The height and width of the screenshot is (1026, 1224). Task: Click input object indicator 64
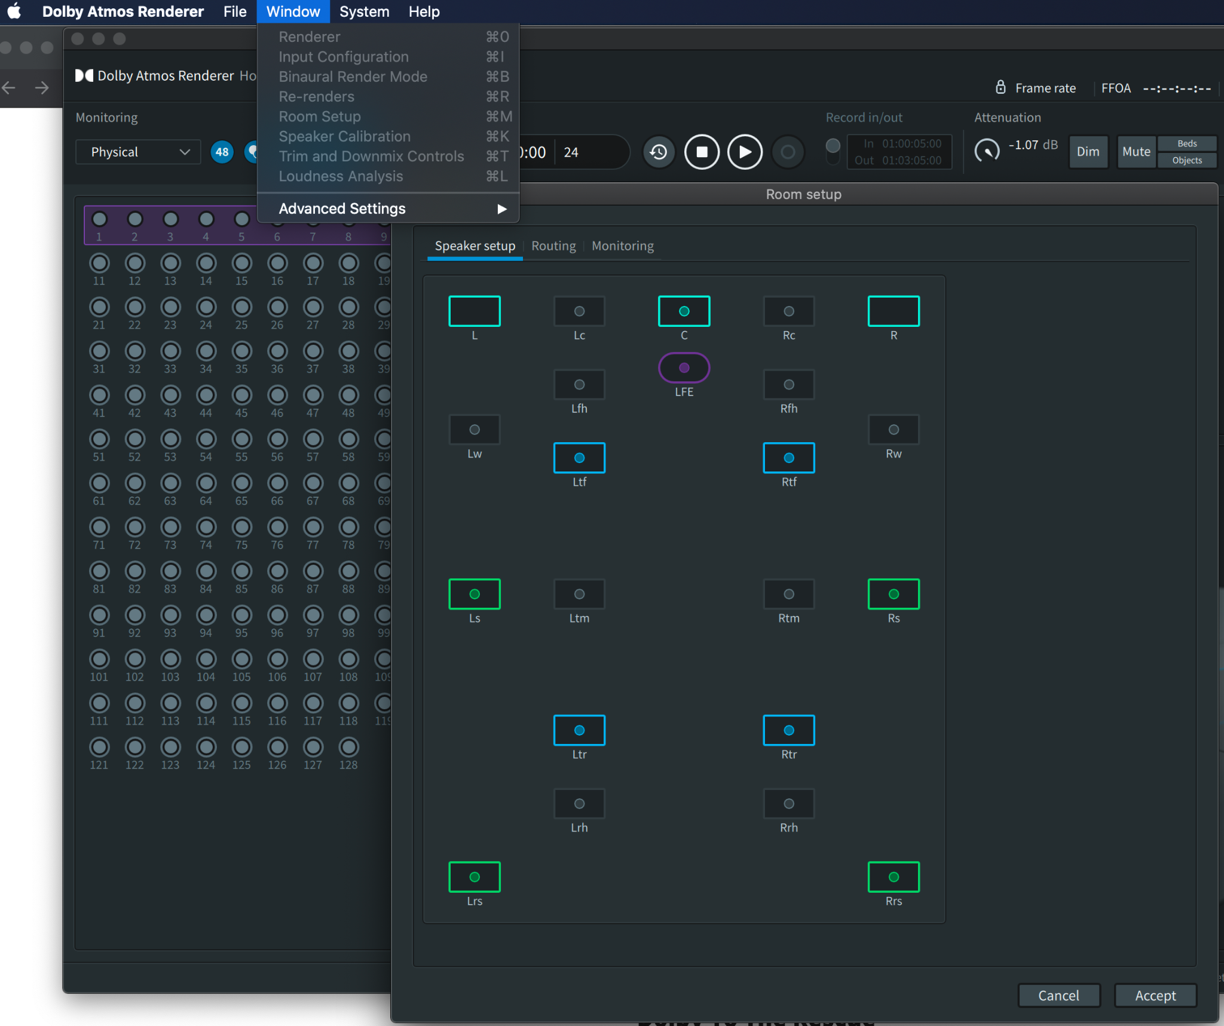(206, 483)
